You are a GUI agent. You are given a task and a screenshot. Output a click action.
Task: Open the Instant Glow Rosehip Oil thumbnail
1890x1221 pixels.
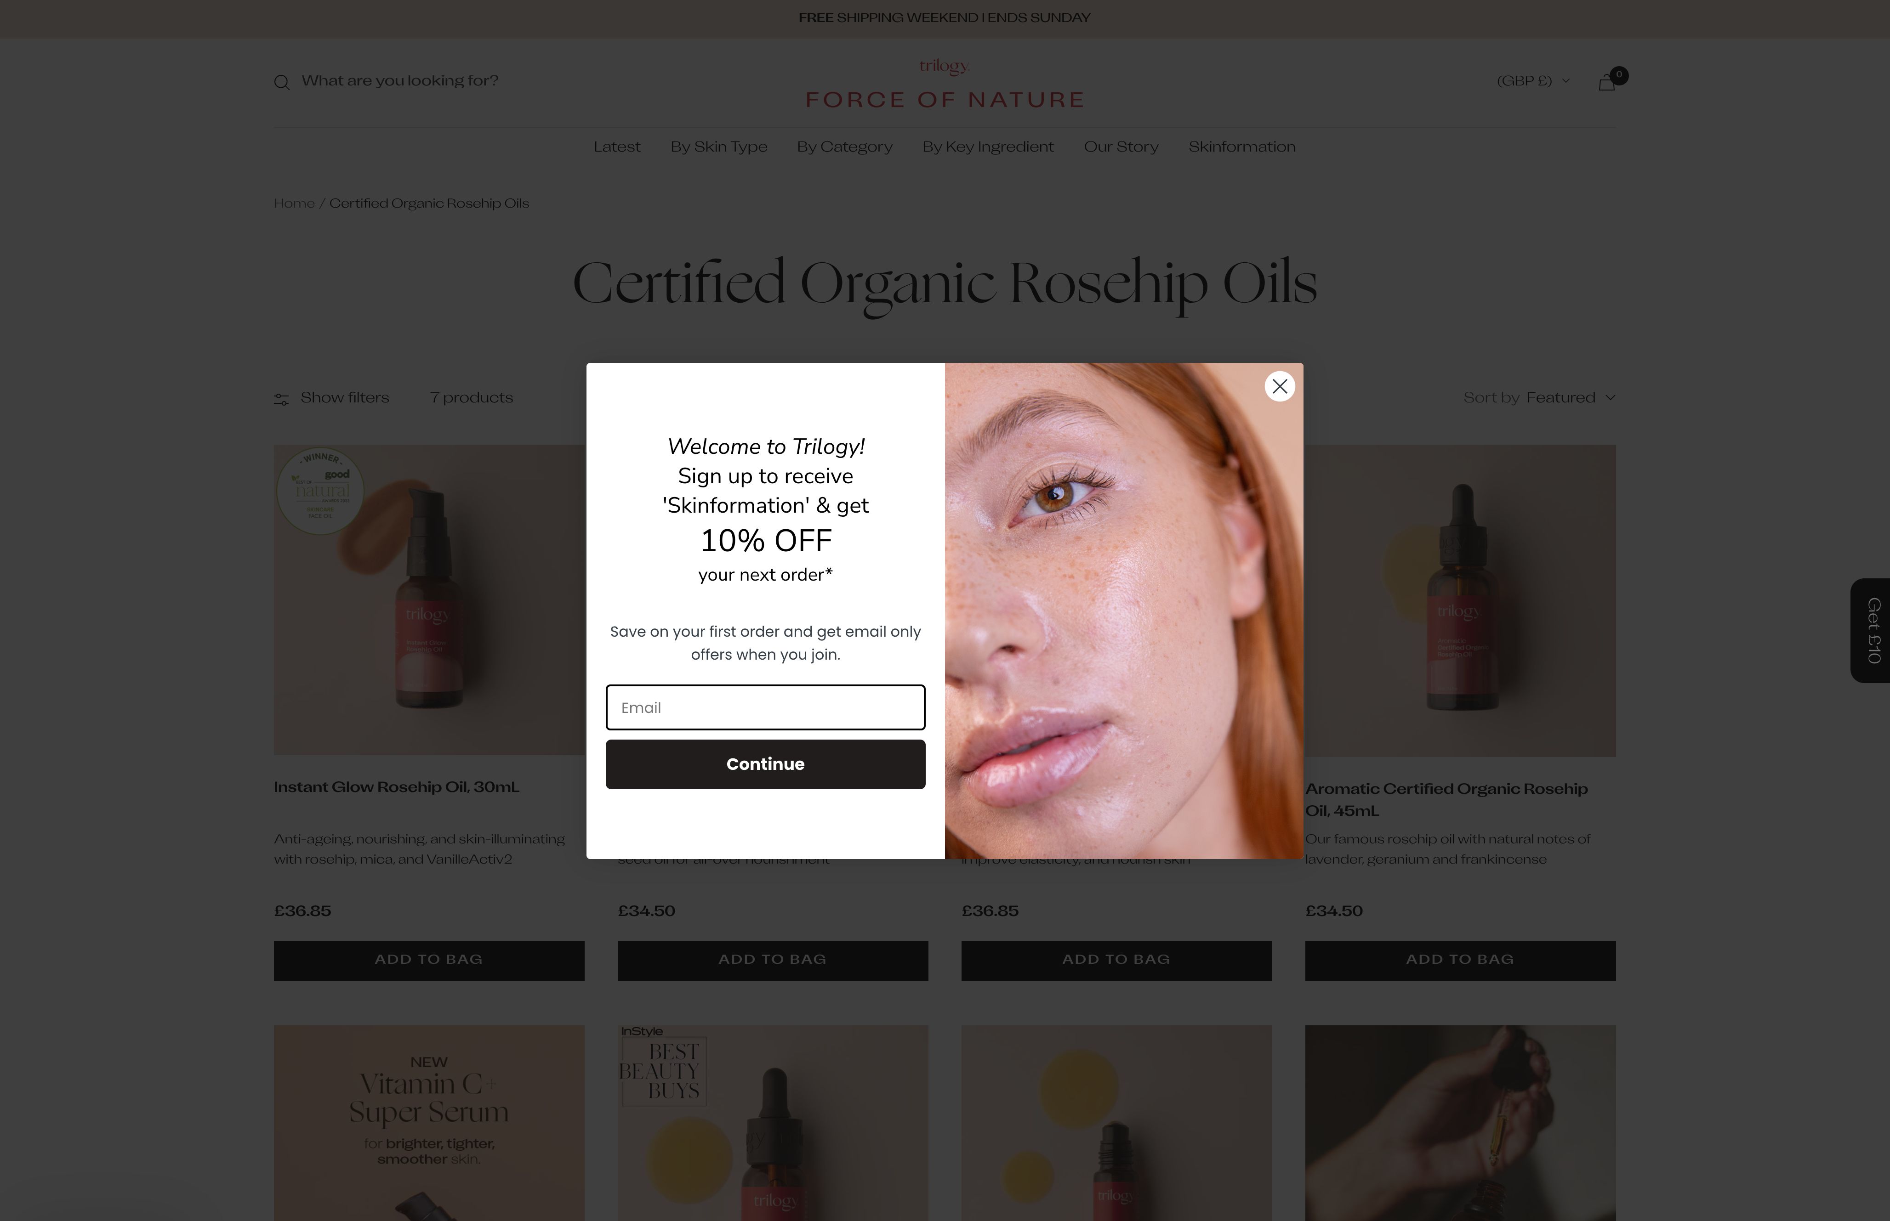429,599
